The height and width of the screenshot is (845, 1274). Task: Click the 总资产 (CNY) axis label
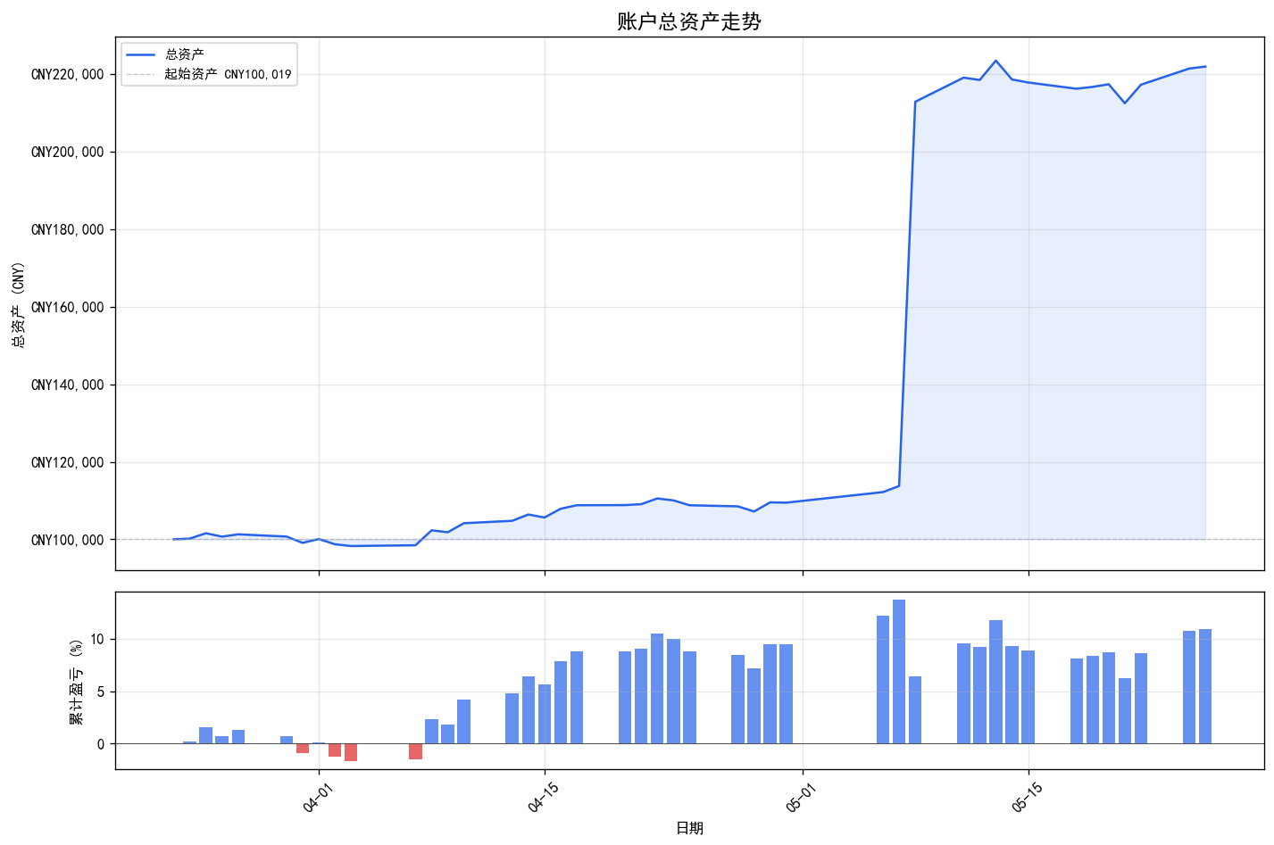coord(19,304)
